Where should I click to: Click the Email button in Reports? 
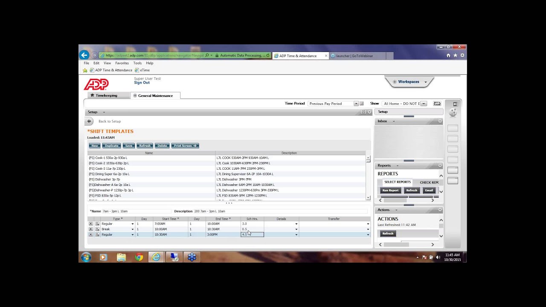tap(429, 191)
